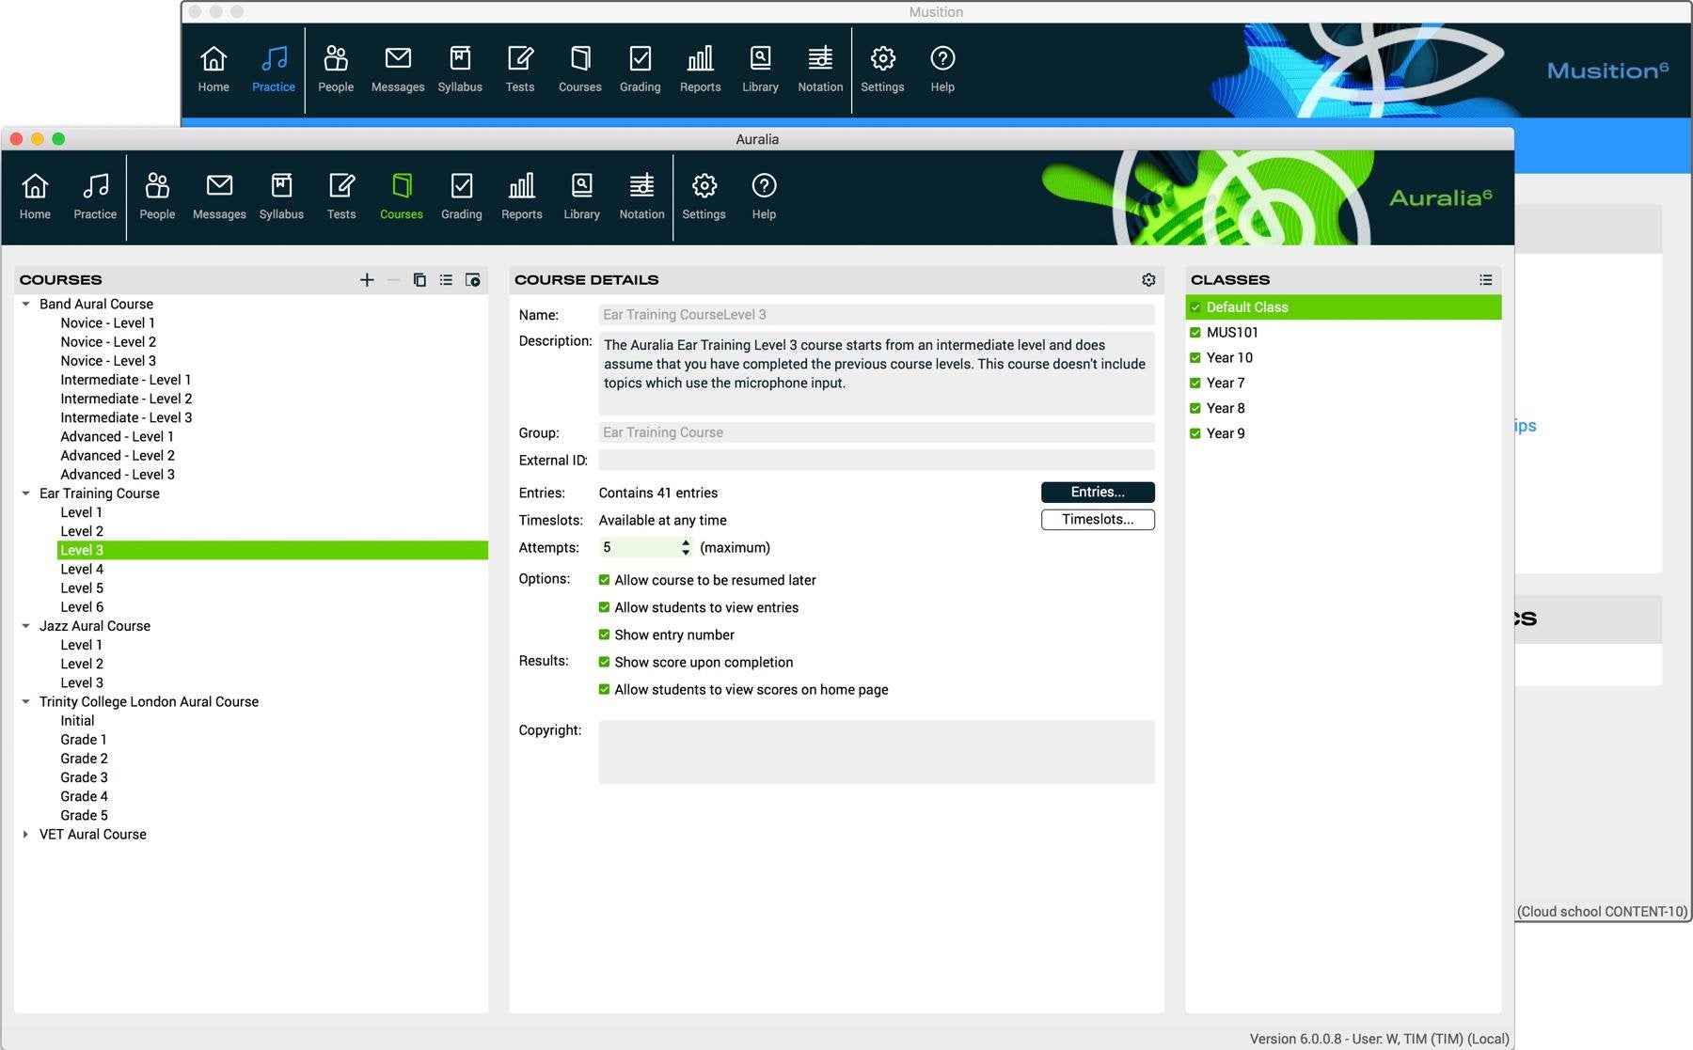
Task: Click the Attempts stepper arrows
Action: (x=686, y=548)
